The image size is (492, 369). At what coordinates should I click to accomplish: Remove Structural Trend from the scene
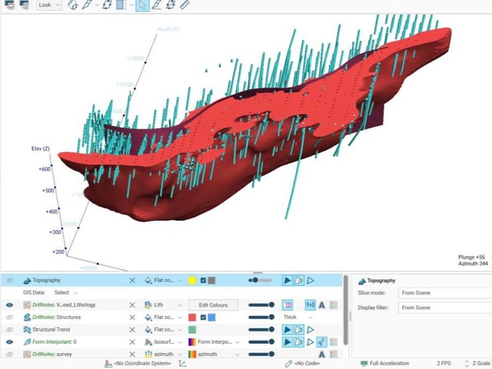[x=132, y=330]
